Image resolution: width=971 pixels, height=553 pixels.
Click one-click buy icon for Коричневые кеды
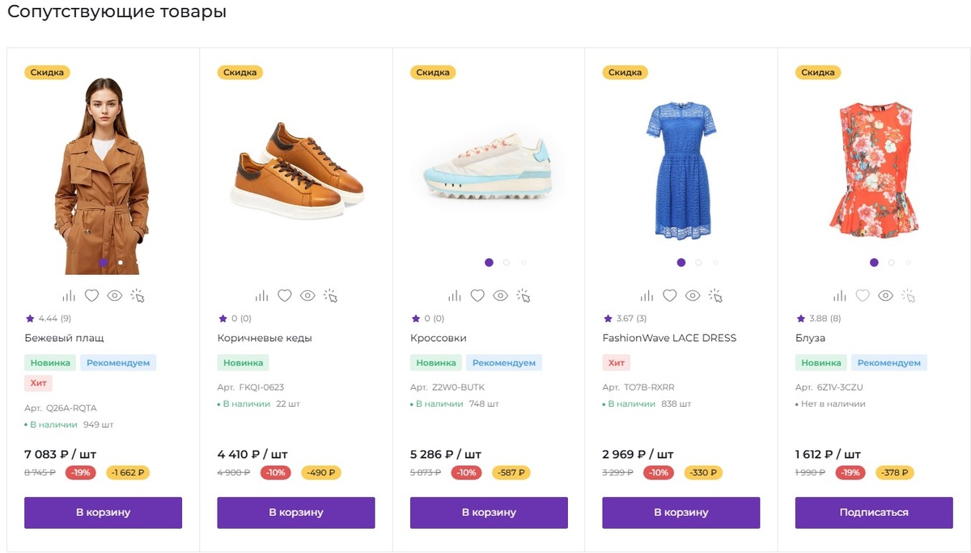tap(330, 296)
